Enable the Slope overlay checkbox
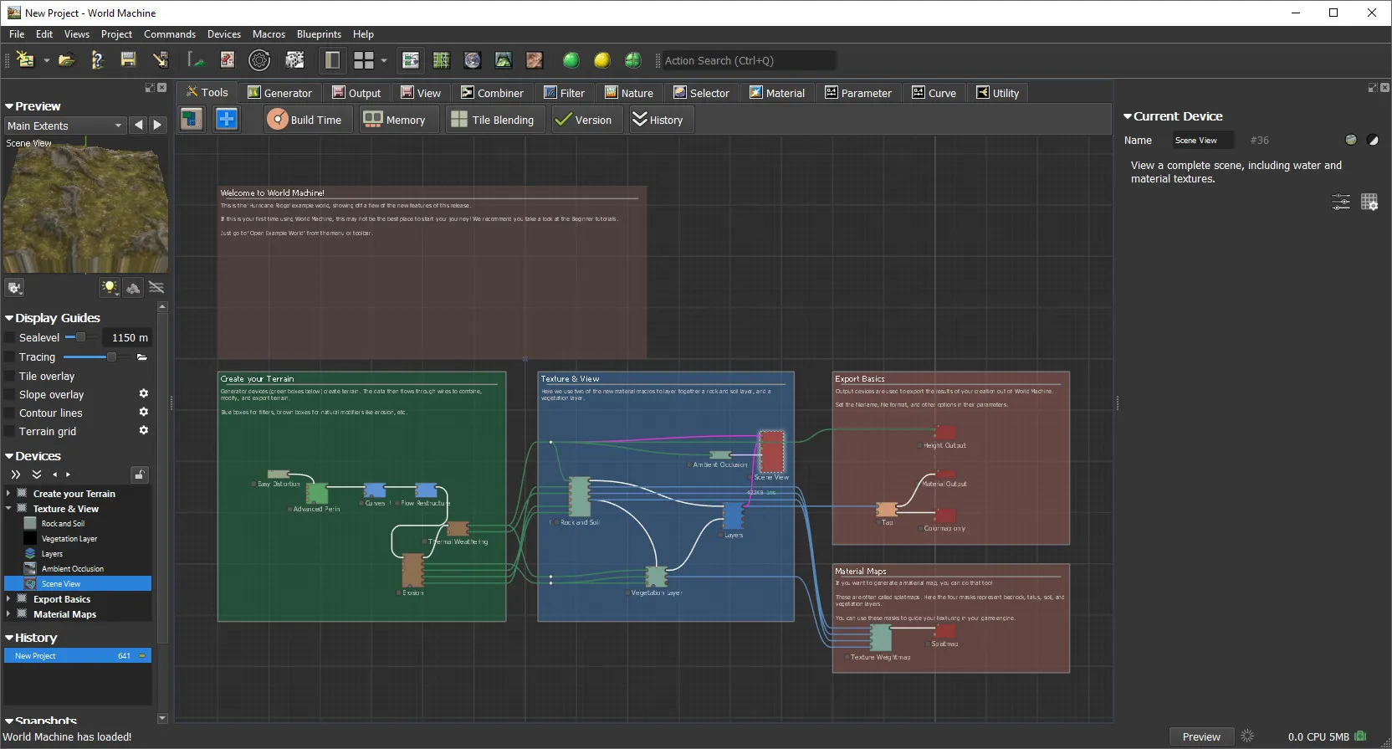Viewport: 1392px width, 749px height. coord(10,395)
